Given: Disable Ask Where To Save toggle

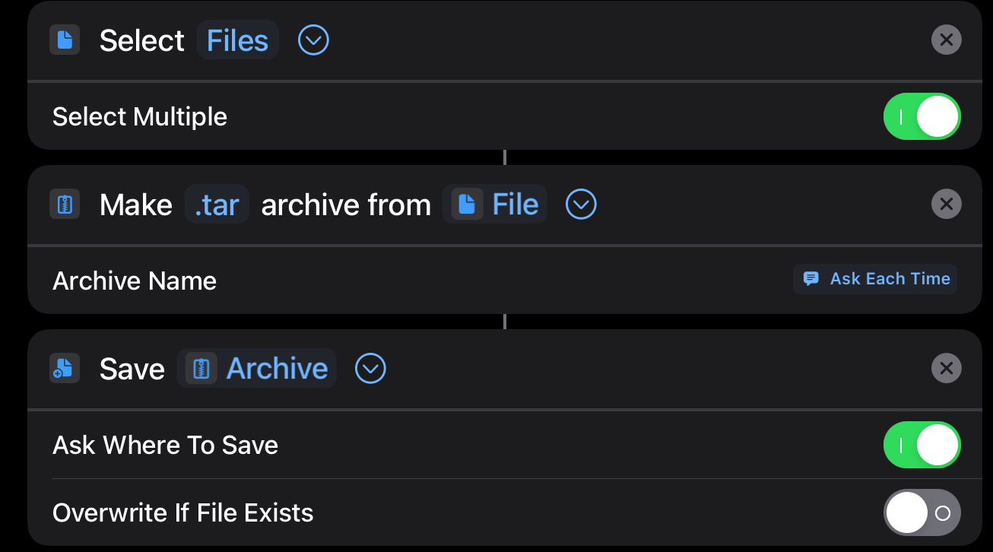Looking at the screenshot, I should (922, 446).
